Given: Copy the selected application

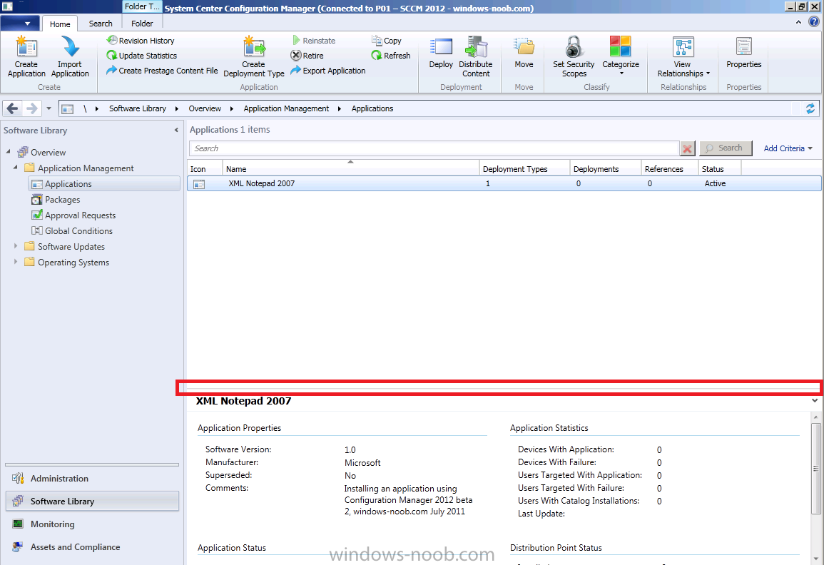Looking at the screenshot, I should pyautogui.click(x=386, y=41).
